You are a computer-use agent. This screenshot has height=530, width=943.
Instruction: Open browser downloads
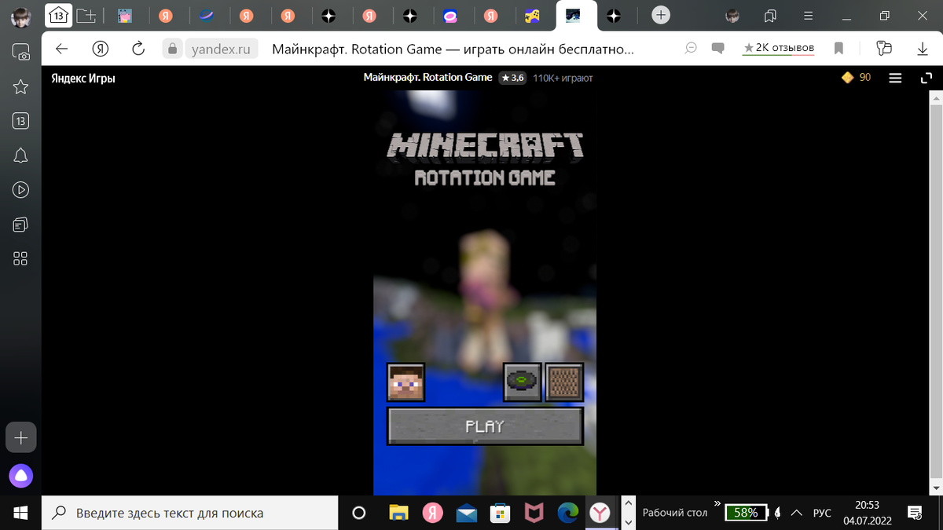click(x=923, y=49)
